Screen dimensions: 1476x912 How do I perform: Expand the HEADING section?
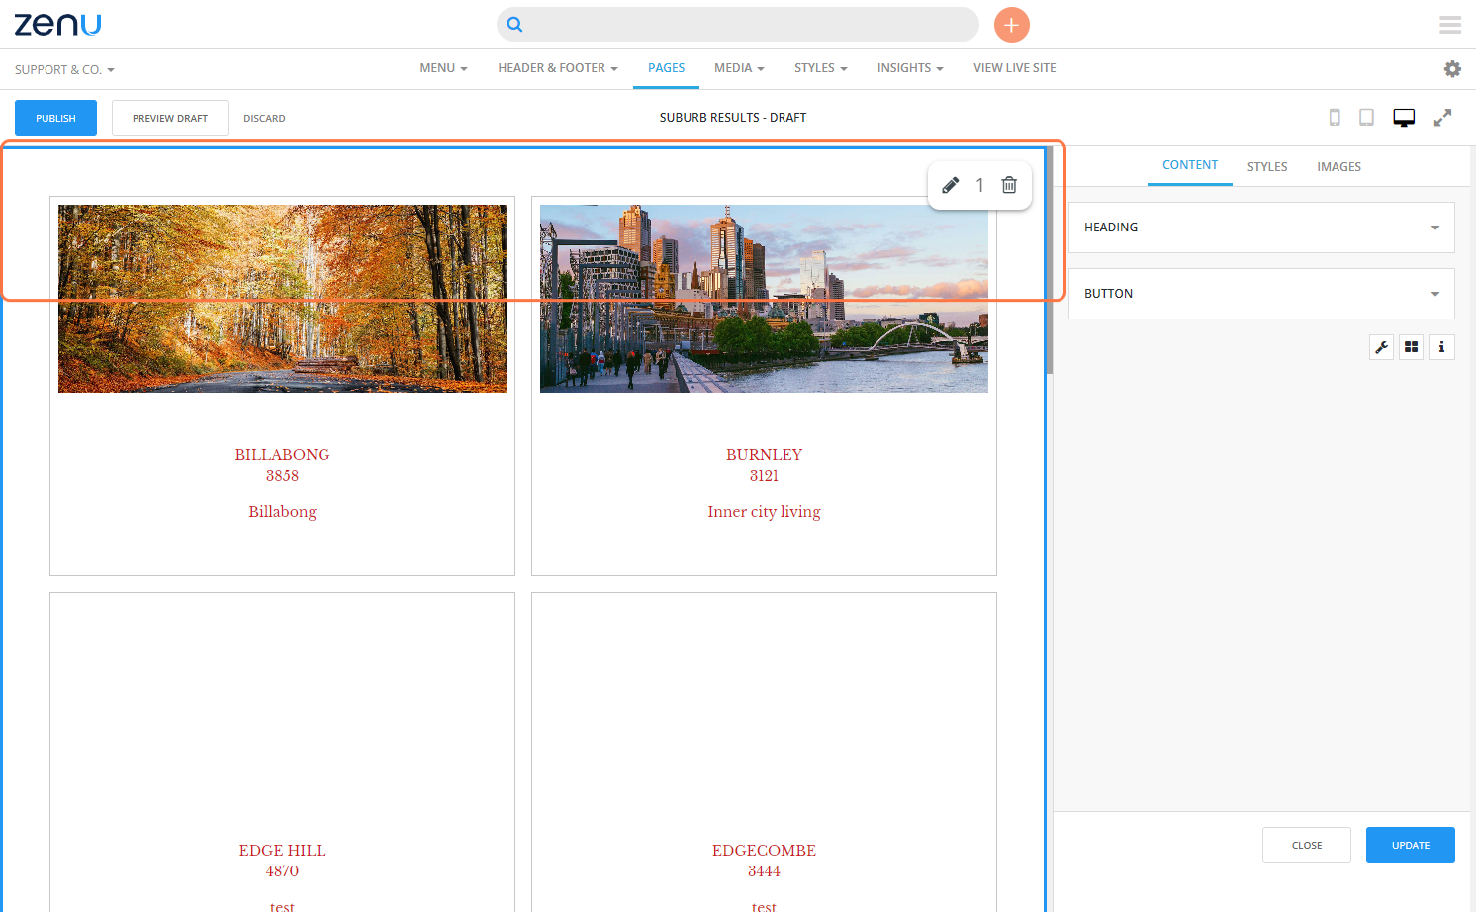(x=1261, y=228)
